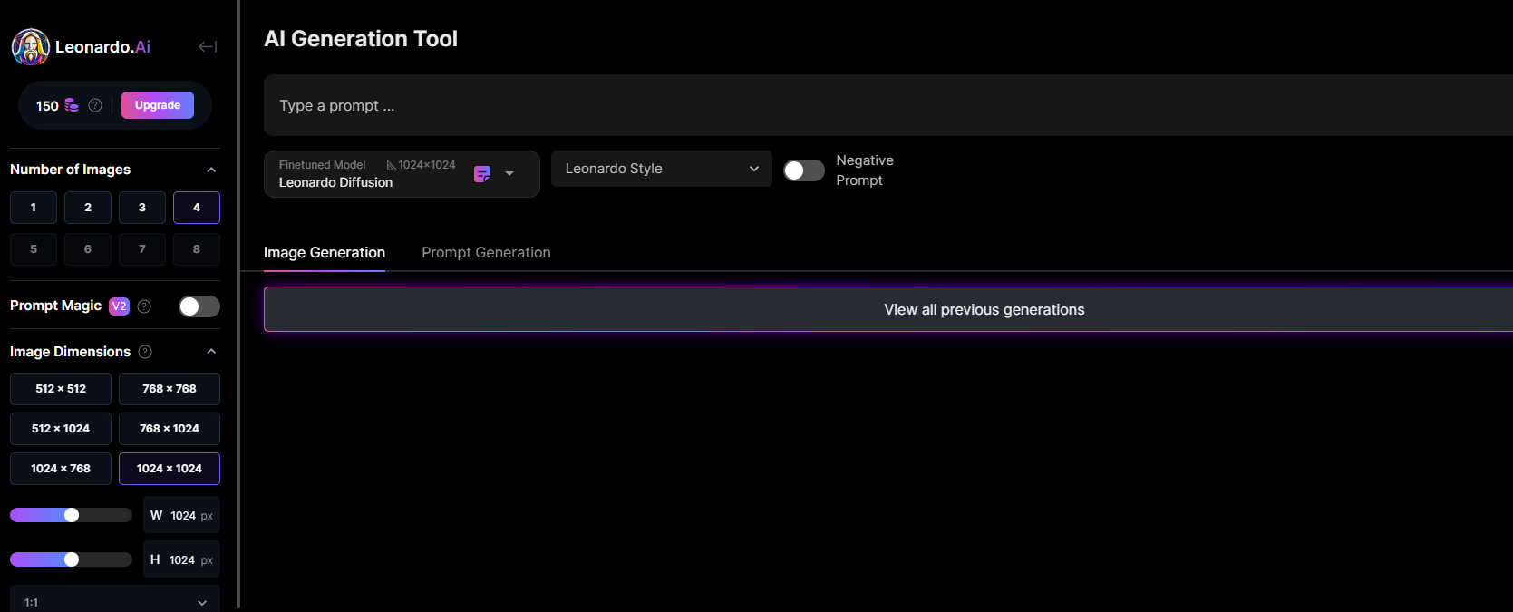The height and width of the screenshot is (612, 1513).
Task: Click the Image Dimensions help icon
Action: (145, 352)
